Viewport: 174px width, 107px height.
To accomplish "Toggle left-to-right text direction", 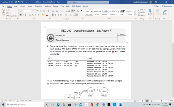I will pos(72,11).
